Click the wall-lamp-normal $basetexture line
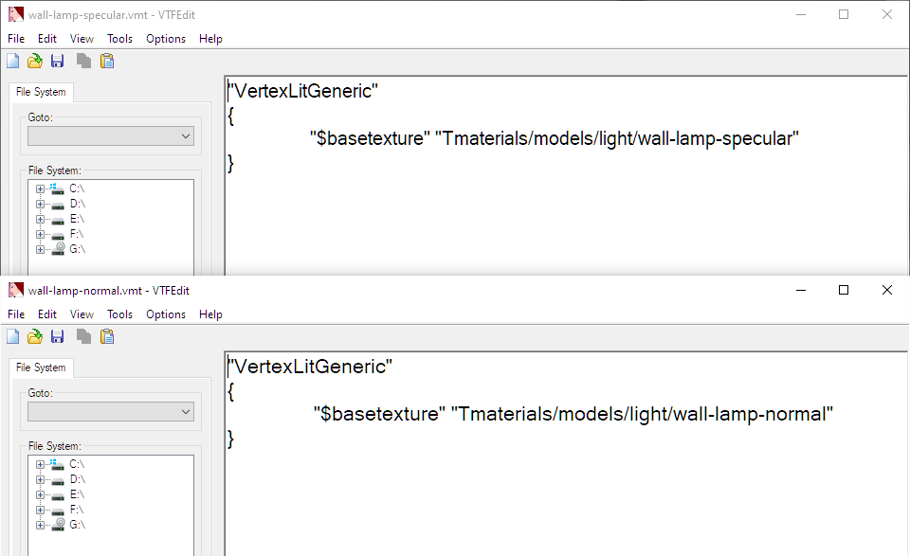This screenshot has width=910, height=556. (x=573, y=414)
